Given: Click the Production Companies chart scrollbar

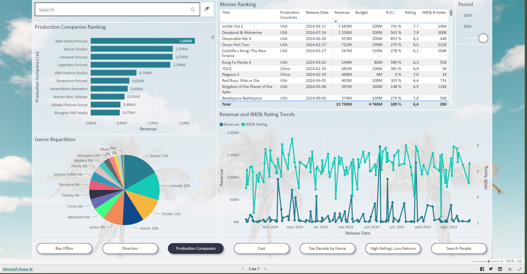Looking at the screenshot, I should (x=213, y=37).
